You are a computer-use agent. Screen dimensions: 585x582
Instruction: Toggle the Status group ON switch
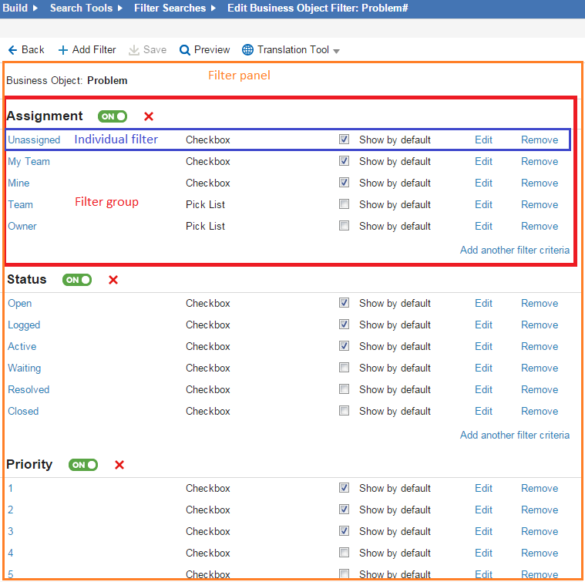[x=77, y=280]
